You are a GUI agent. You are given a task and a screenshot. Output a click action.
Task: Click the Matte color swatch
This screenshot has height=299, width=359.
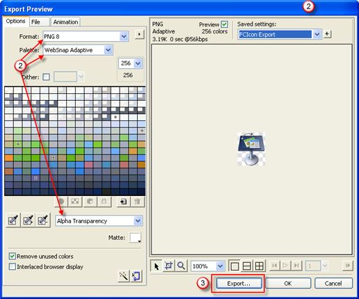pos(136,238)
